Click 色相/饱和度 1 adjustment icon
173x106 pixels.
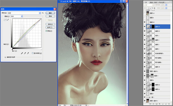click(x=148, y=53)
